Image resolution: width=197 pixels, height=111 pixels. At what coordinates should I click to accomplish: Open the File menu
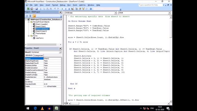(x=31, y=5)
